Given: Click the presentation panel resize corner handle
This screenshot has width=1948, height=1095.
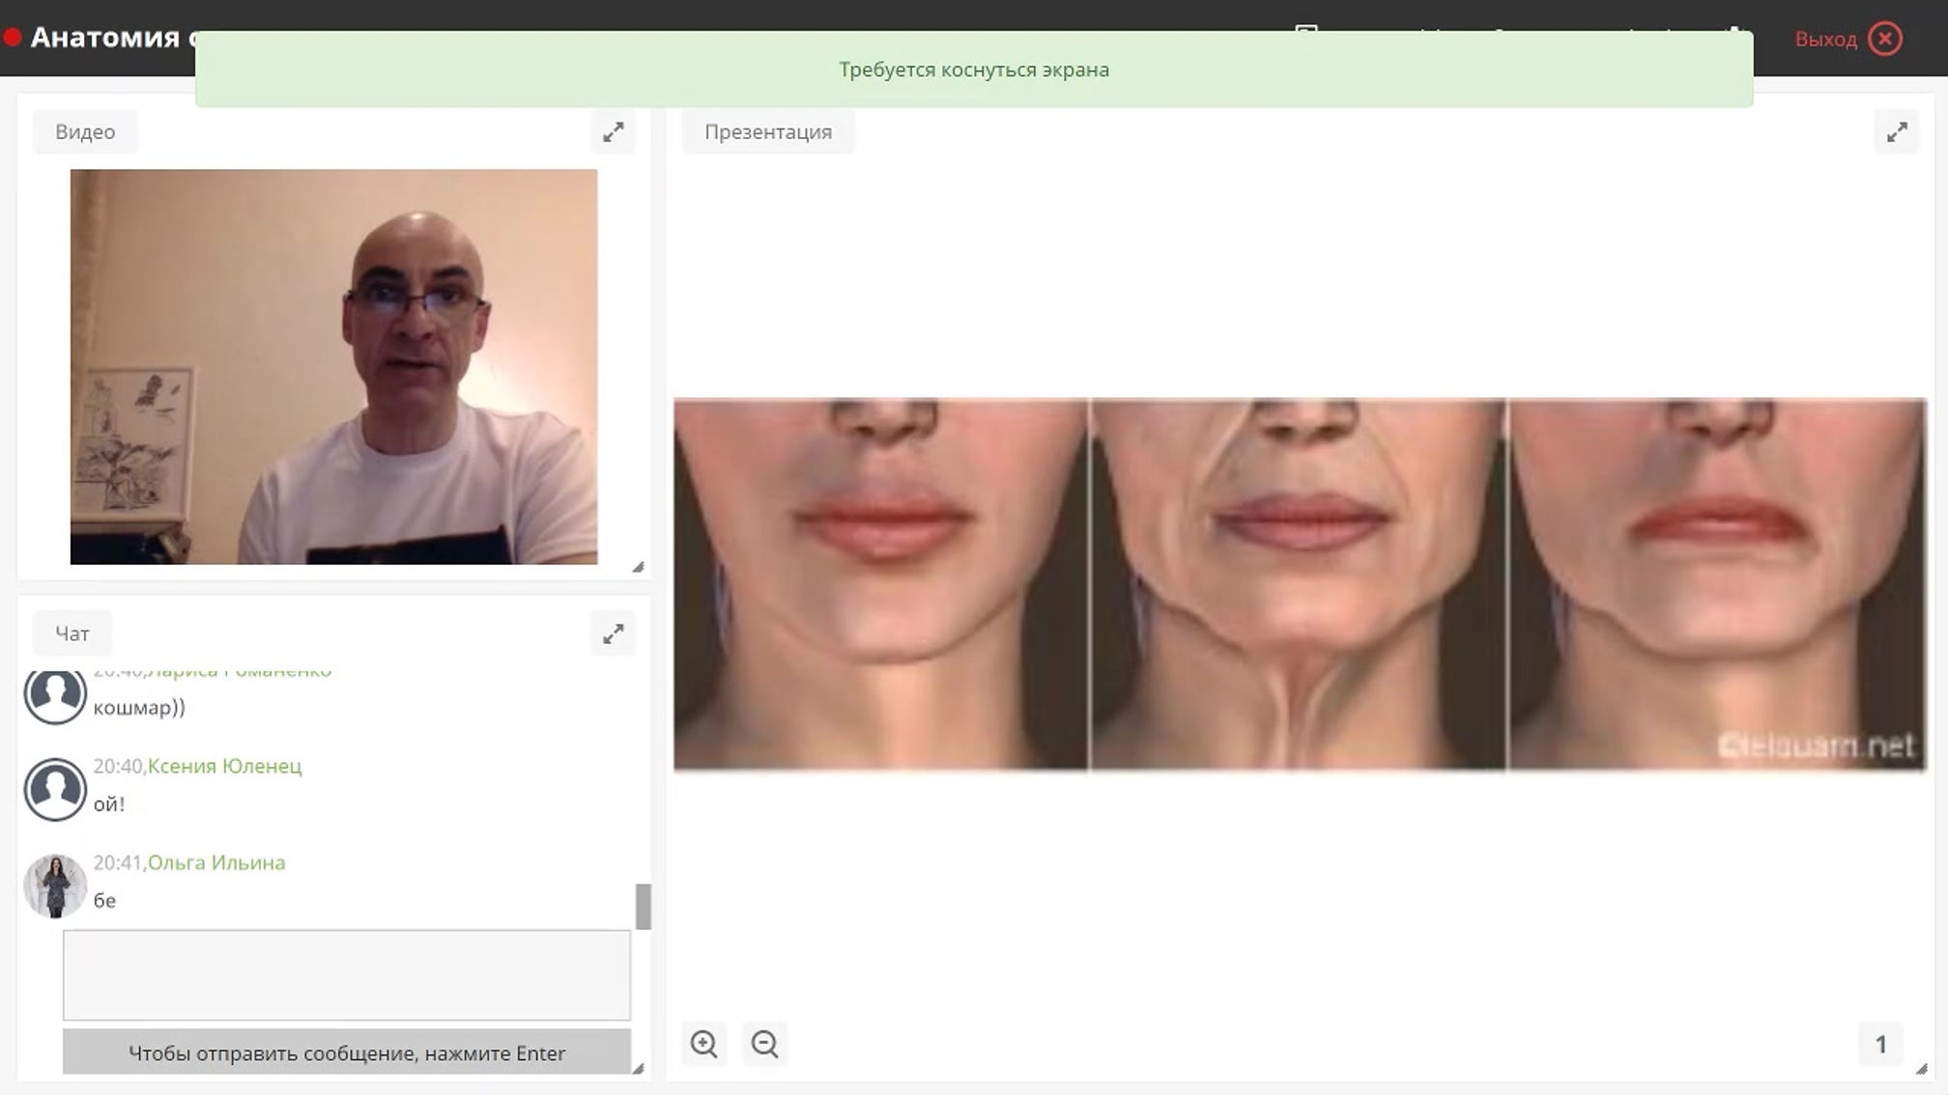Looking at the screenshot, I should pos(1921,1069).
